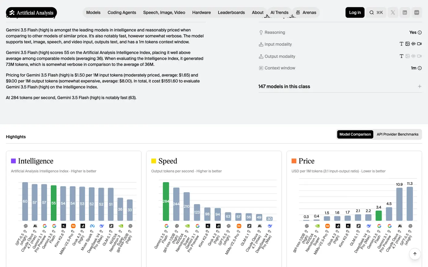The width and height of the screenshot is (428, 267).
Task: Click the green 284 bar in Speed chart
Action: 166,201
